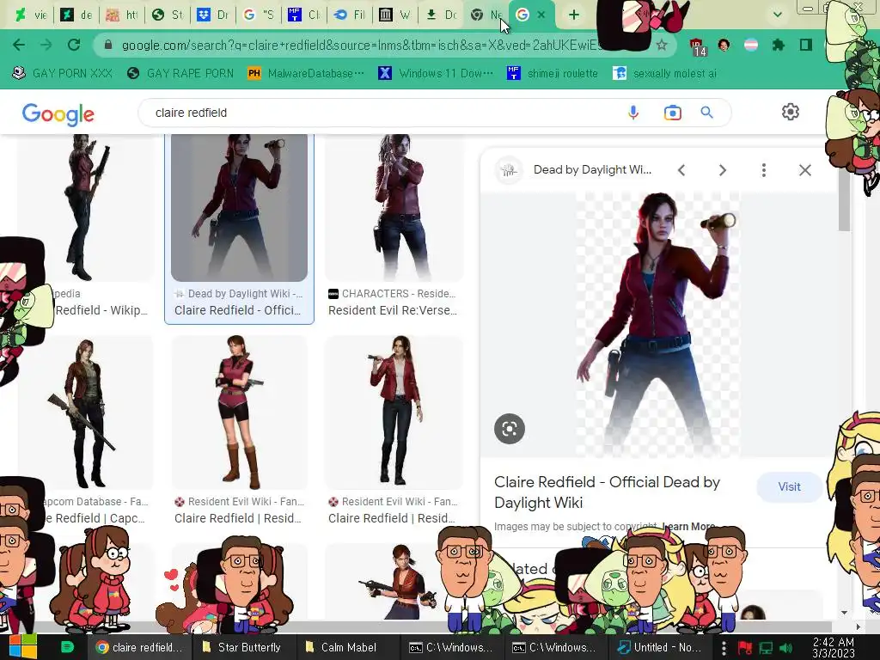The height and width of the screenshot is (660, 880).
Task: Open the red flag tray icon
Action: click(745, 648)
